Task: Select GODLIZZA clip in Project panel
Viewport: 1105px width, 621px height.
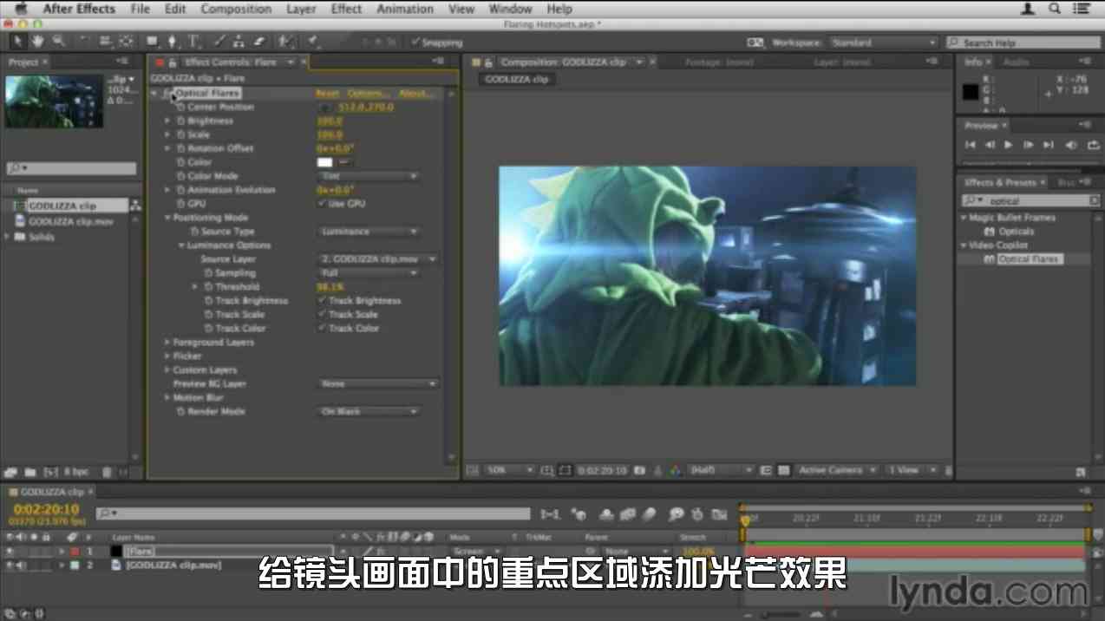Action: [x=62, y=206]
